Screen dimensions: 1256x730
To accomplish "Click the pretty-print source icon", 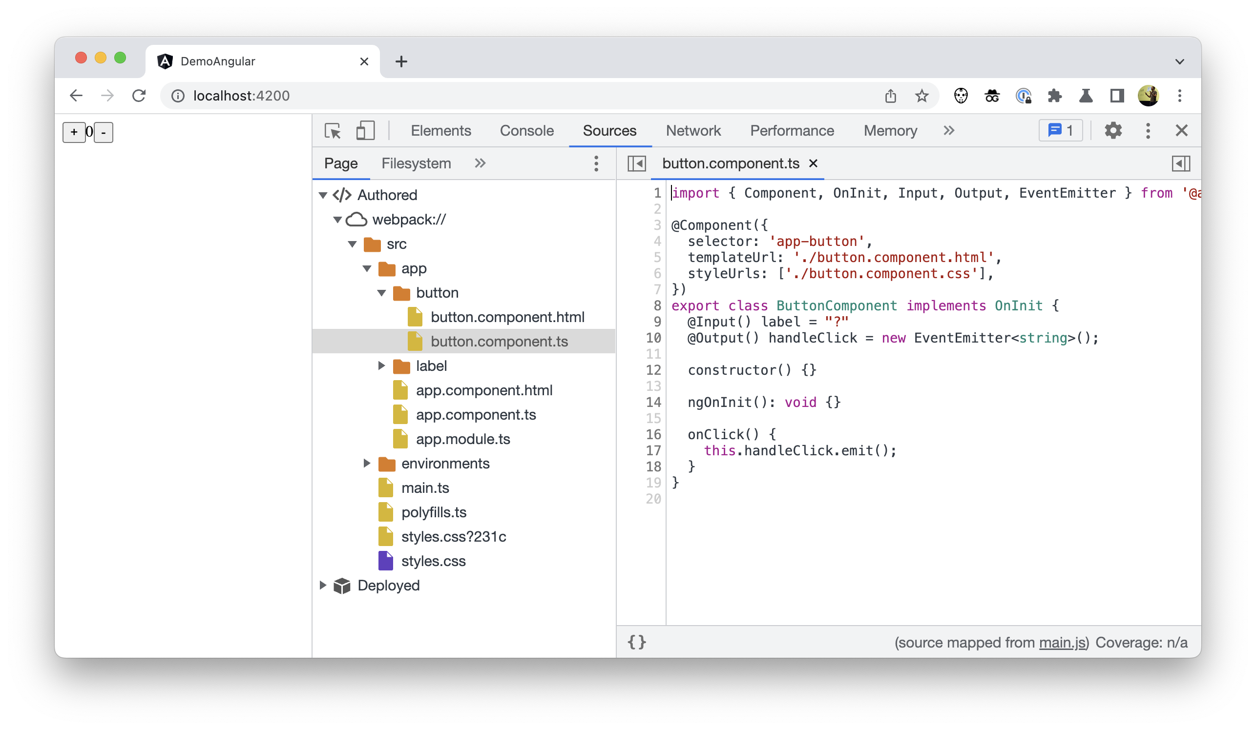I will point(637,642).
